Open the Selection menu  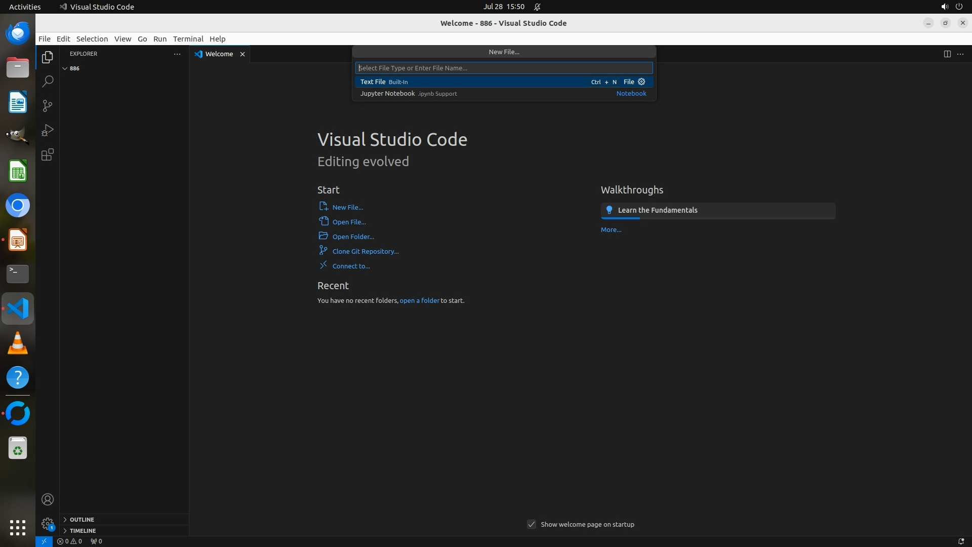tap(92, 39)
